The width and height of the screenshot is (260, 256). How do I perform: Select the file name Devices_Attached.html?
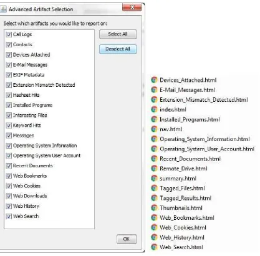coord(188,80)
